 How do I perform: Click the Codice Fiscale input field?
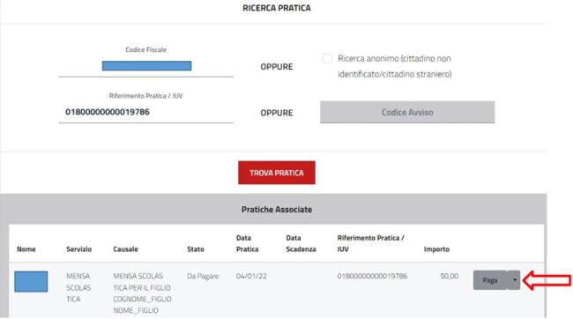(x=145, y=66)
